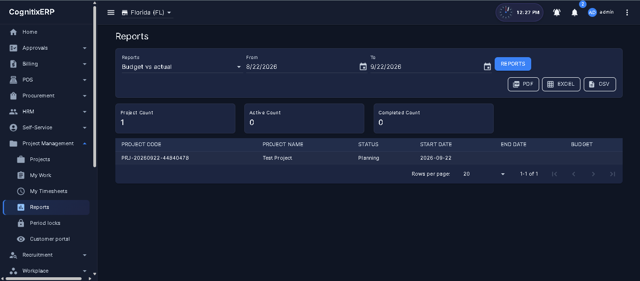
Task: Export the report as PDF
Action: click(523, 84)
